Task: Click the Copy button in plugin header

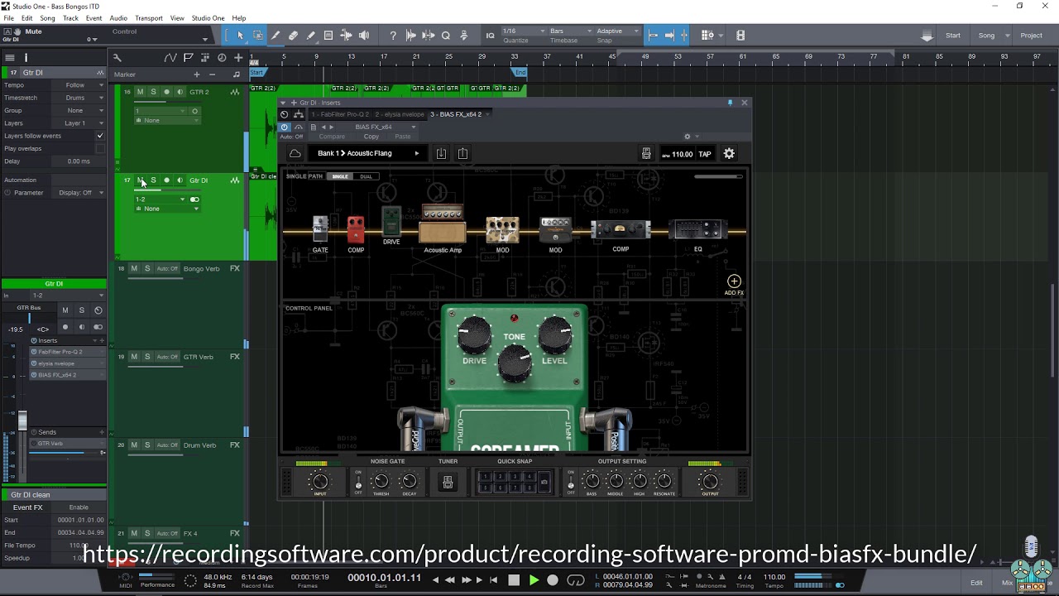Action: click(x=371, y=137)
